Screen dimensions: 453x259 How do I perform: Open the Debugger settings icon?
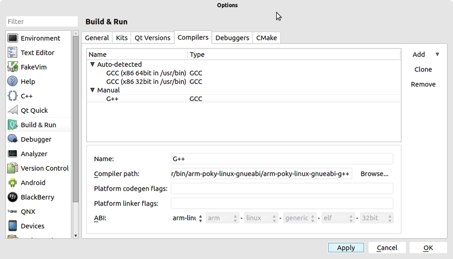point(13,139)
